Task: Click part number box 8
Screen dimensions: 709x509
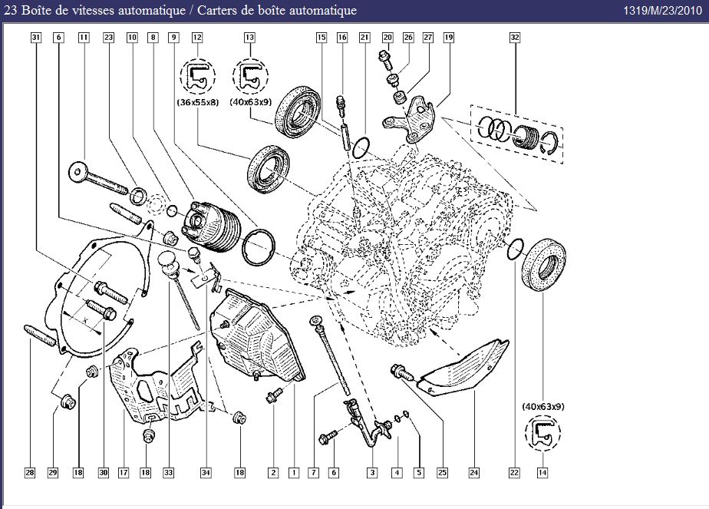Action: (x=153, y=38)
